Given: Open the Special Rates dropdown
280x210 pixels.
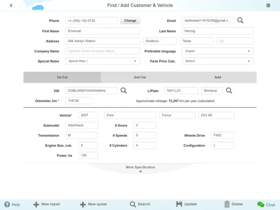Looking at the screenshot, I should pyautogui.click(x=102, y=61).
